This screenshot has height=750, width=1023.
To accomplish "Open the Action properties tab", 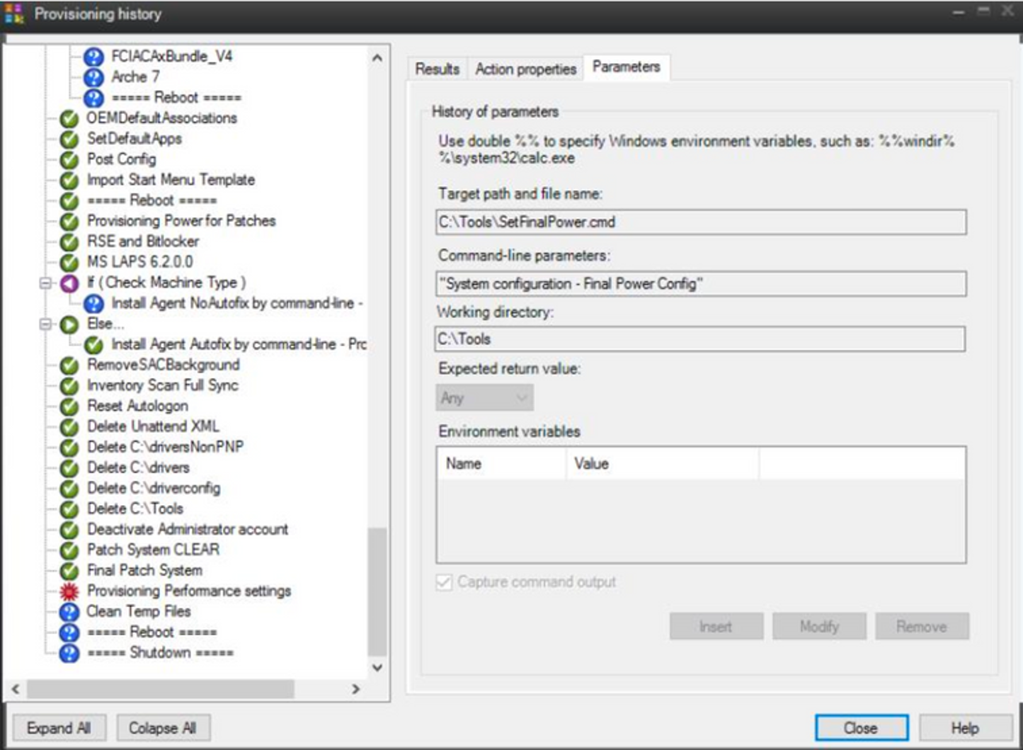I will 525,69.
